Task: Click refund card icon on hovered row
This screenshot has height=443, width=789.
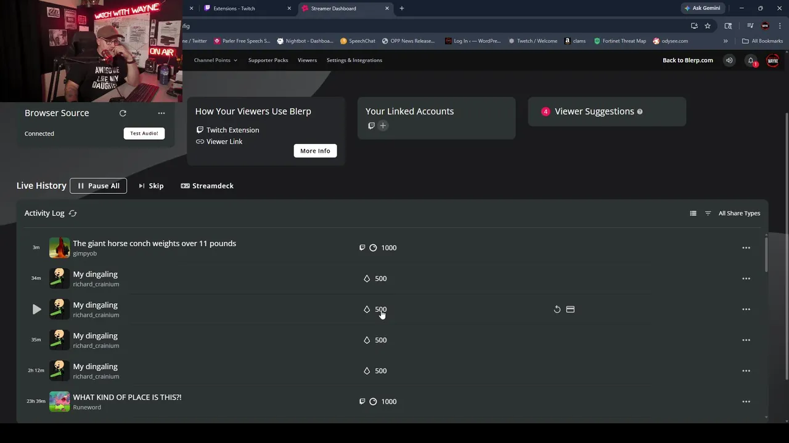Action: [570, 309]
